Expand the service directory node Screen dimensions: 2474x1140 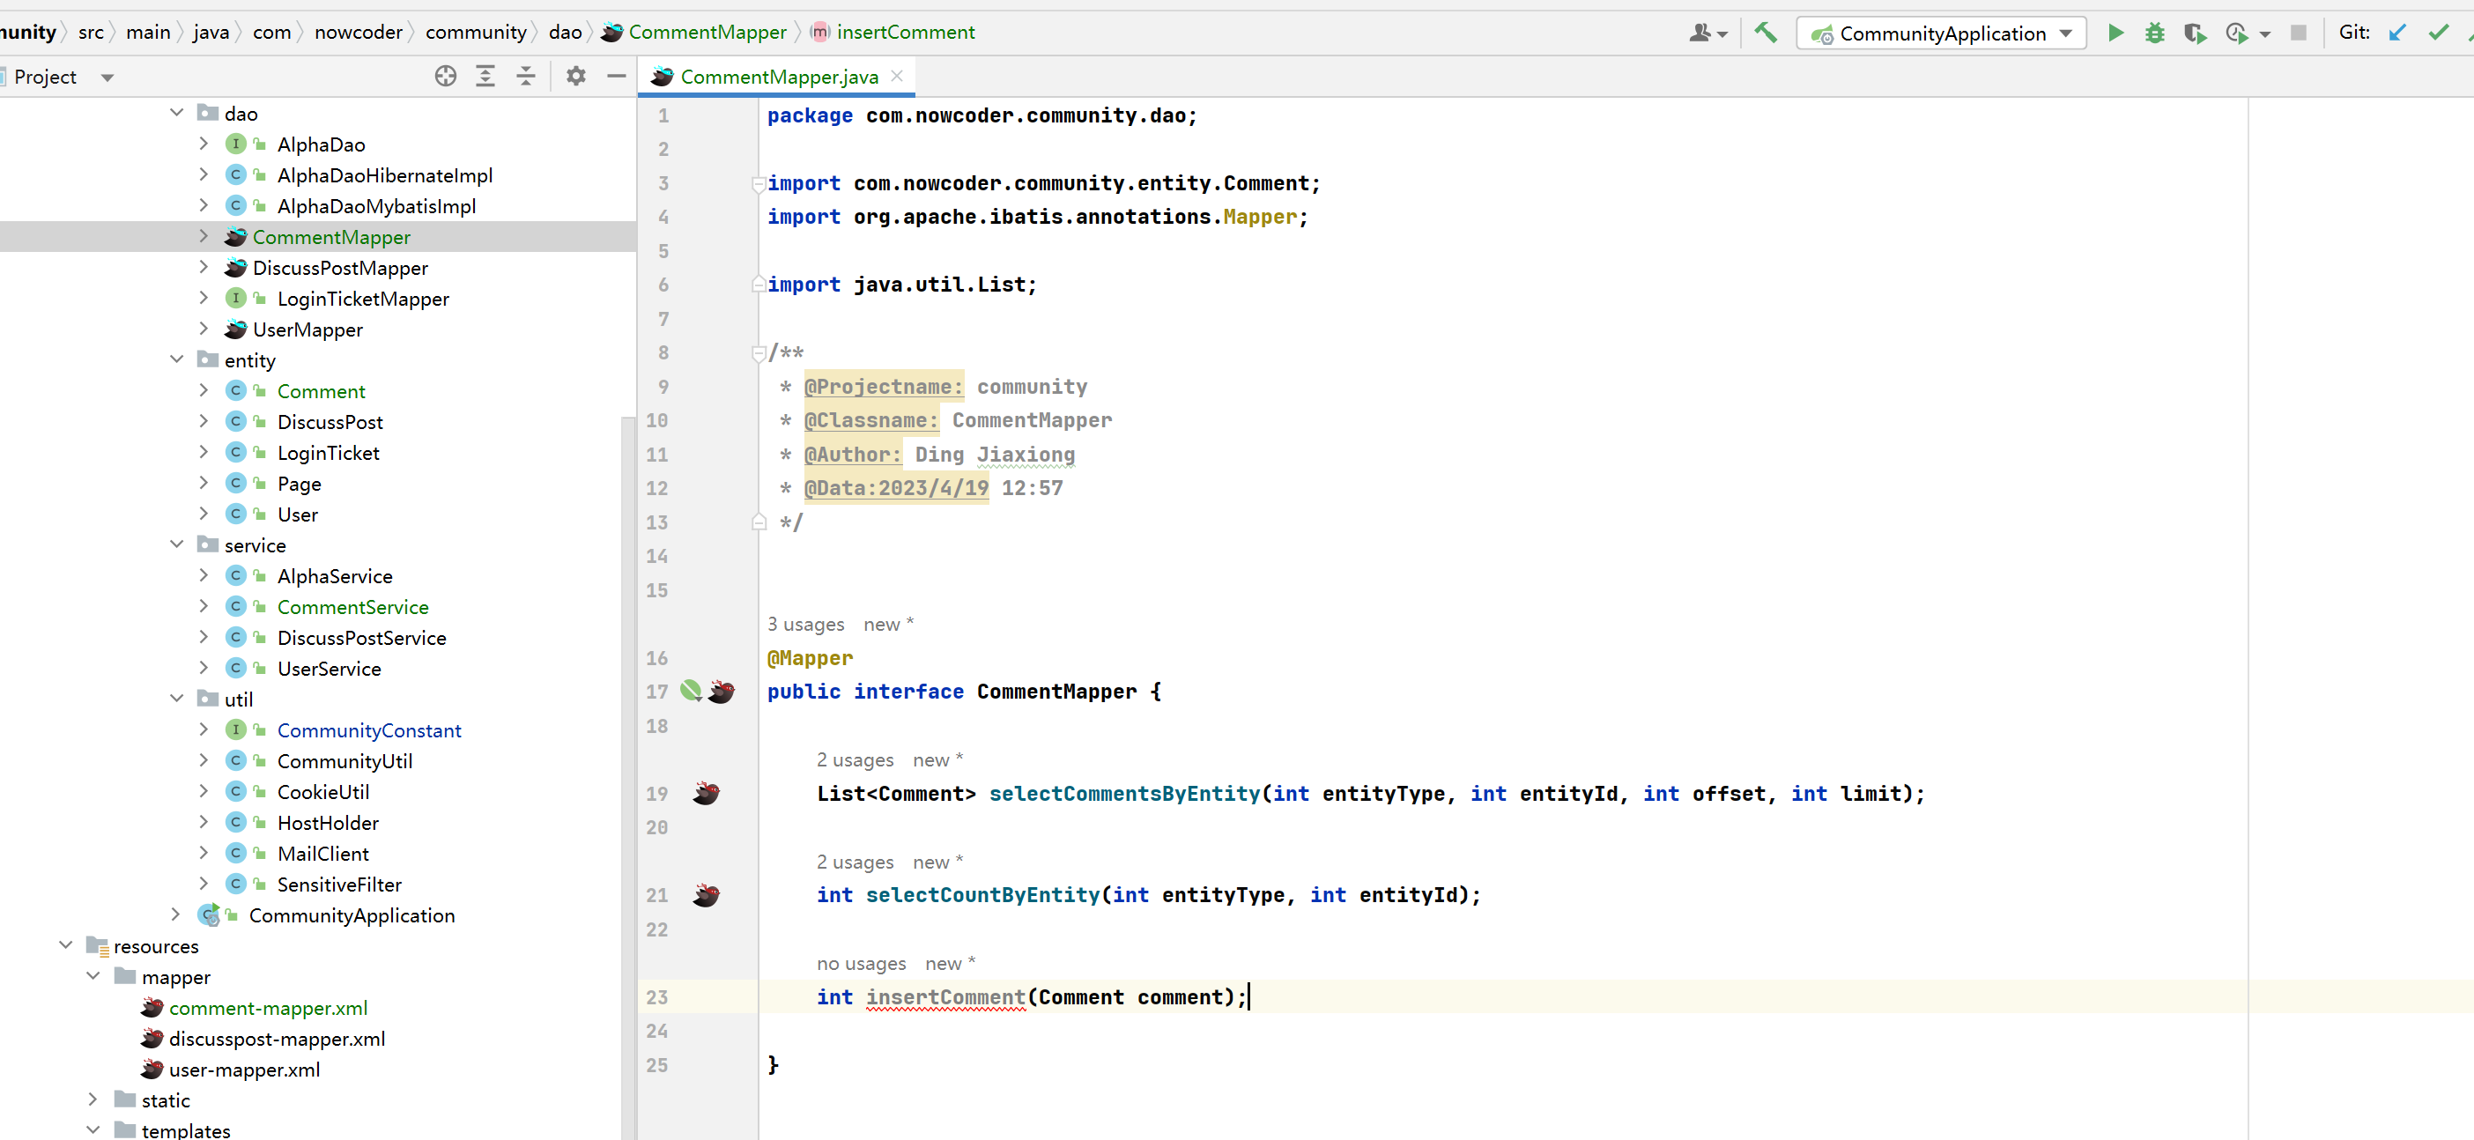178,544
